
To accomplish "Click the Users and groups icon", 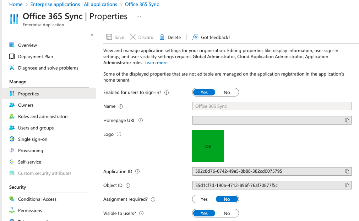I will coord(12,128).
